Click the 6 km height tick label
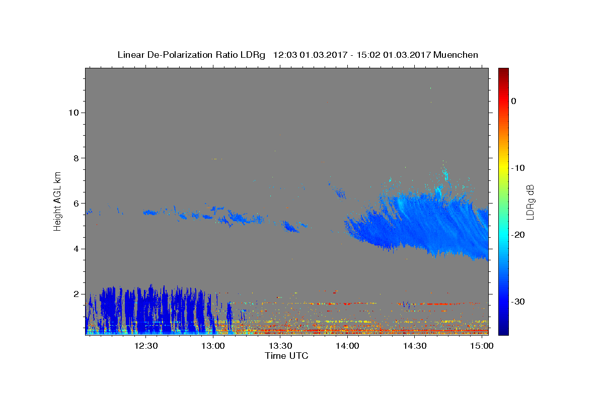The image size is (604, 402). tap(75, 203)
